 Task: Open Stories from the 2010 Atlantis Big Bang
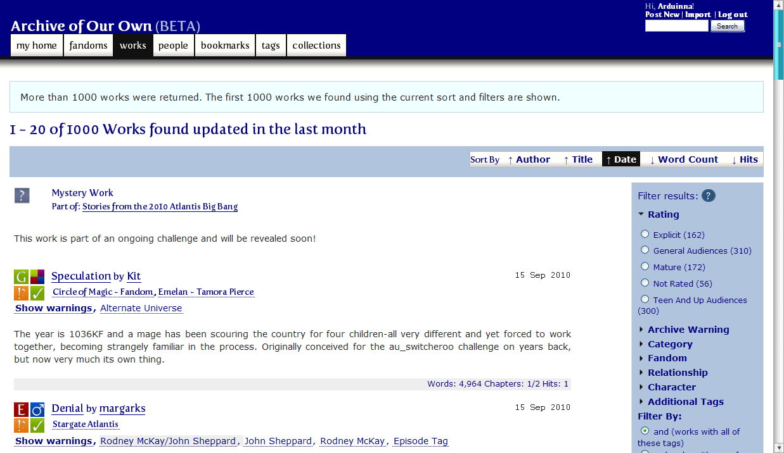coord(160,206)
